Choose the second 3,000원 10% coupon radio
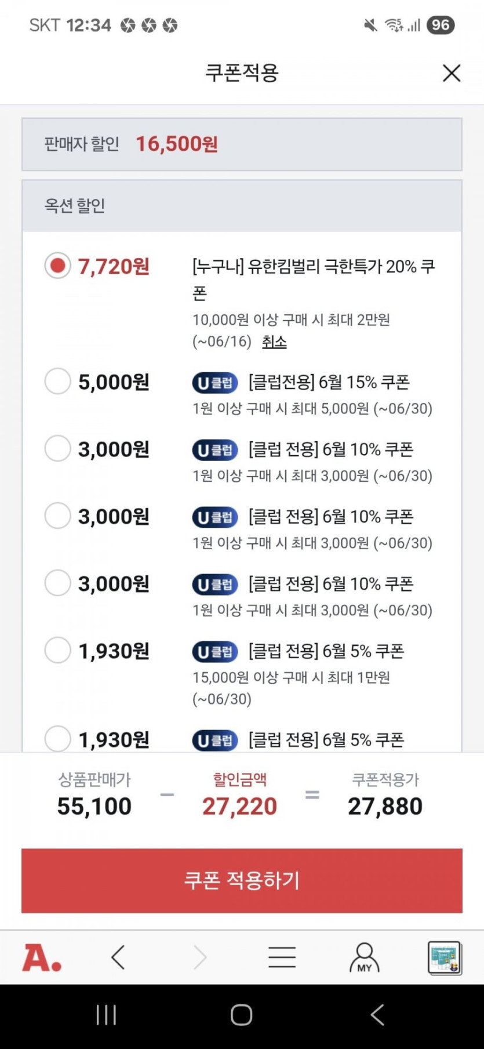The image size is (484, 1049). tap(58, 516)
